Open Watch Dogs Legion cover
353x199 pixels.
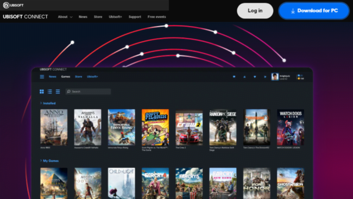(x=291, y=127)
